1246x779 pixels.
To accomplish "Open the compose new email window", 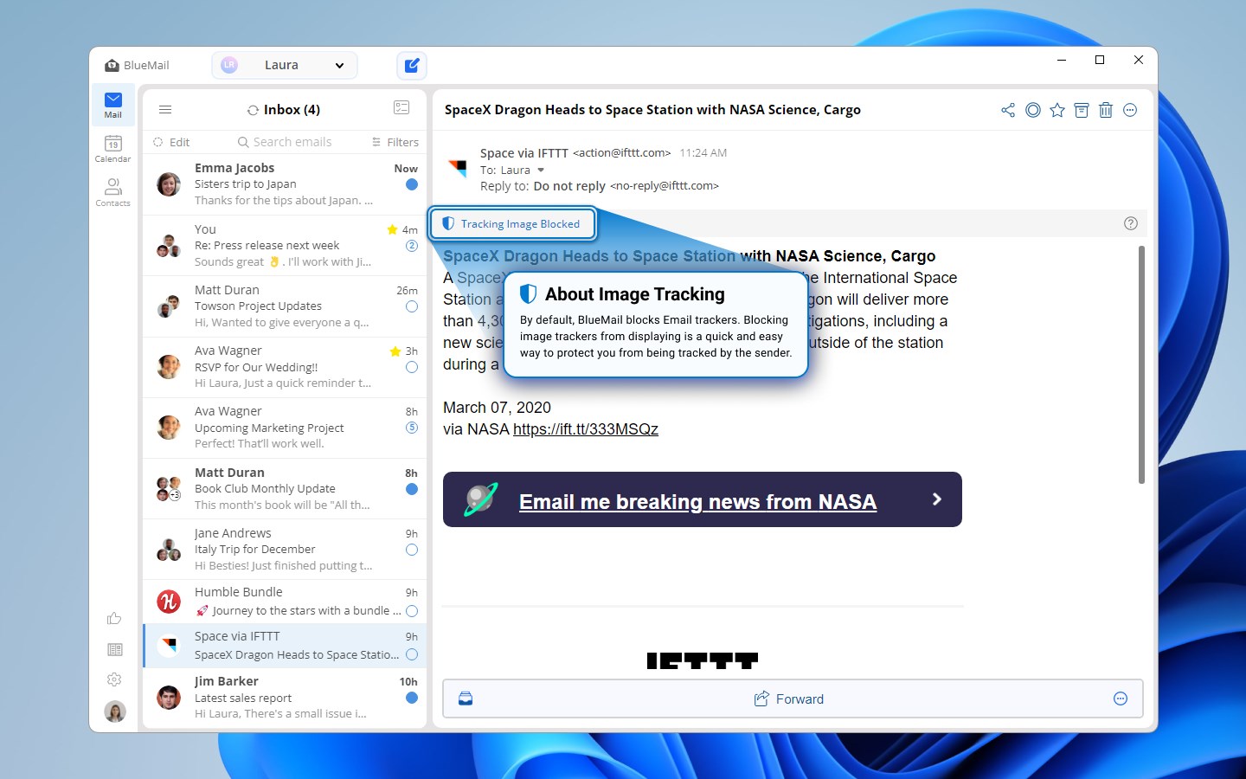I will pos(412,65).
